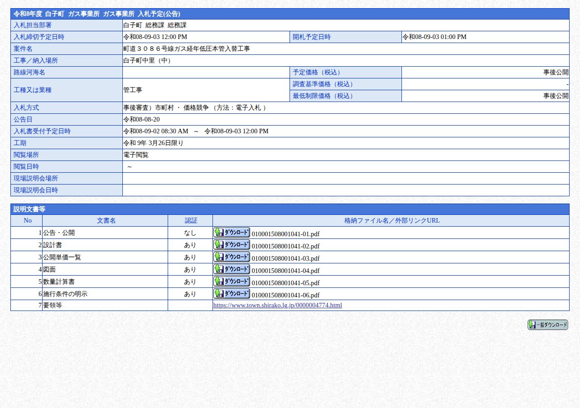
Task: Select file name 010001508001041-03.pdf text
Action: (285, 258)
